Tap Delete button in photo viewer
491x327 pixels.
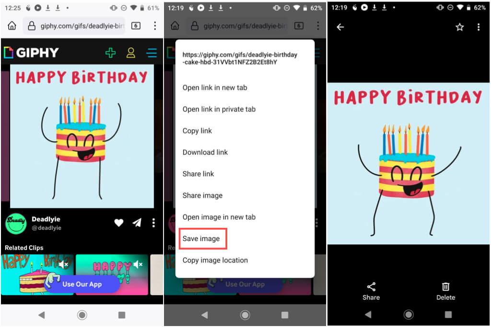[445, 292]
